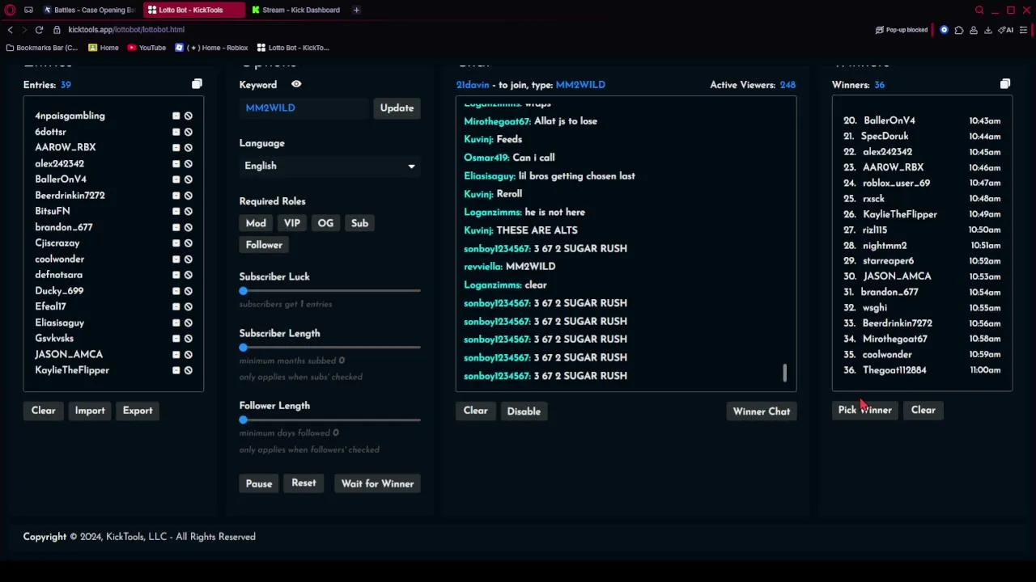Toggle keyword visibility eye icon
Viewport: 1036px width, 582px height.
(x=296, y=84)
